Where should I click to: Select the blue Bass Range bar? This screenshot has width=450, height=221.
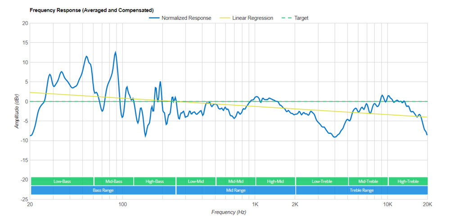click(x=103, y=190)
